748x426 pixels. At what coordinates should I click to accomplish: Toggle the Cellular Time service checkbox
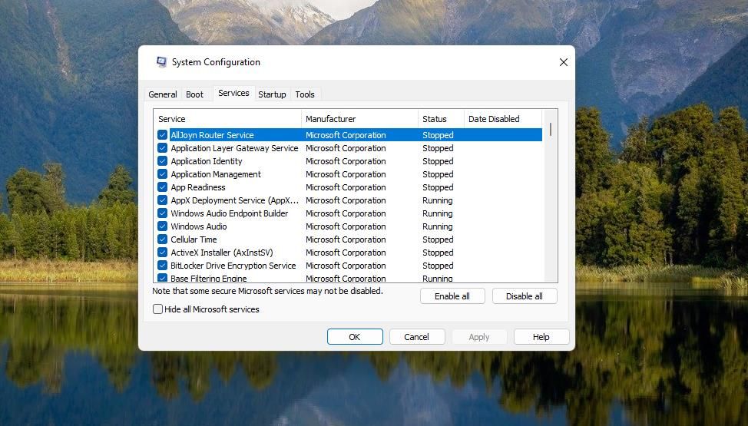[x=162, y=239]
